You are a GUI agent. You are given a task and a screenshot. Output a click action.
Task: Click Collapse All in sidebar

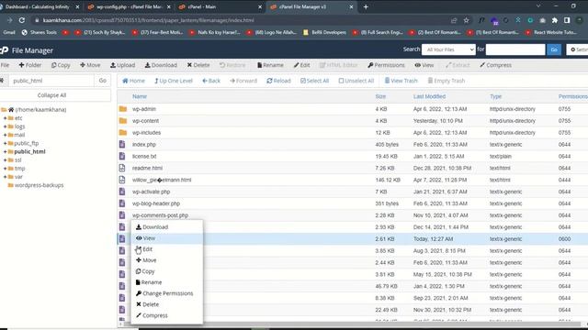51,95
